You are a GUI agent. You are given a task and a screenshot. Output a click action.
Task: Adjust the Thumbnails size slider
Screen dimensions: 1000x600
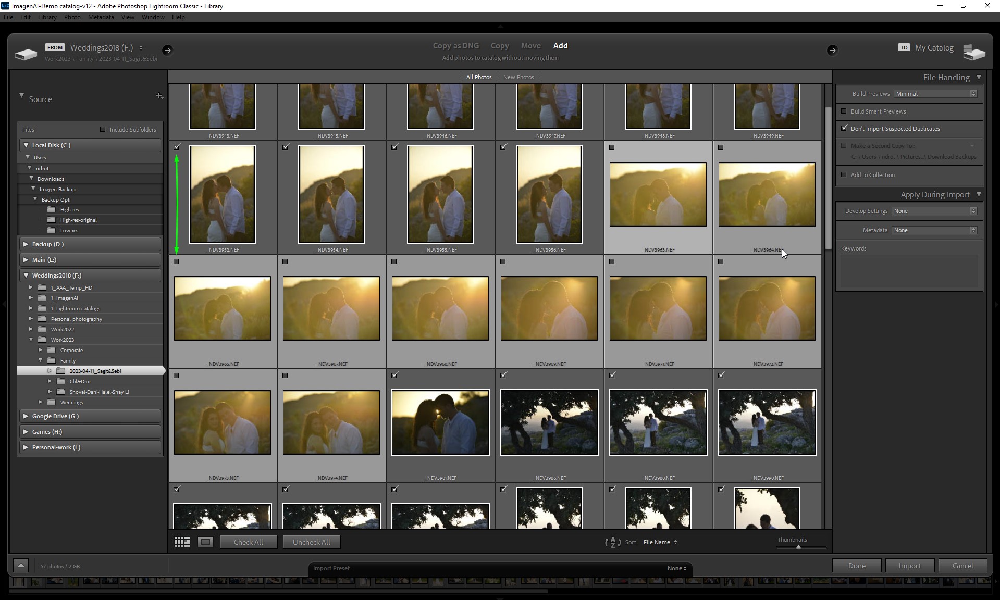[x=798, y=547]
